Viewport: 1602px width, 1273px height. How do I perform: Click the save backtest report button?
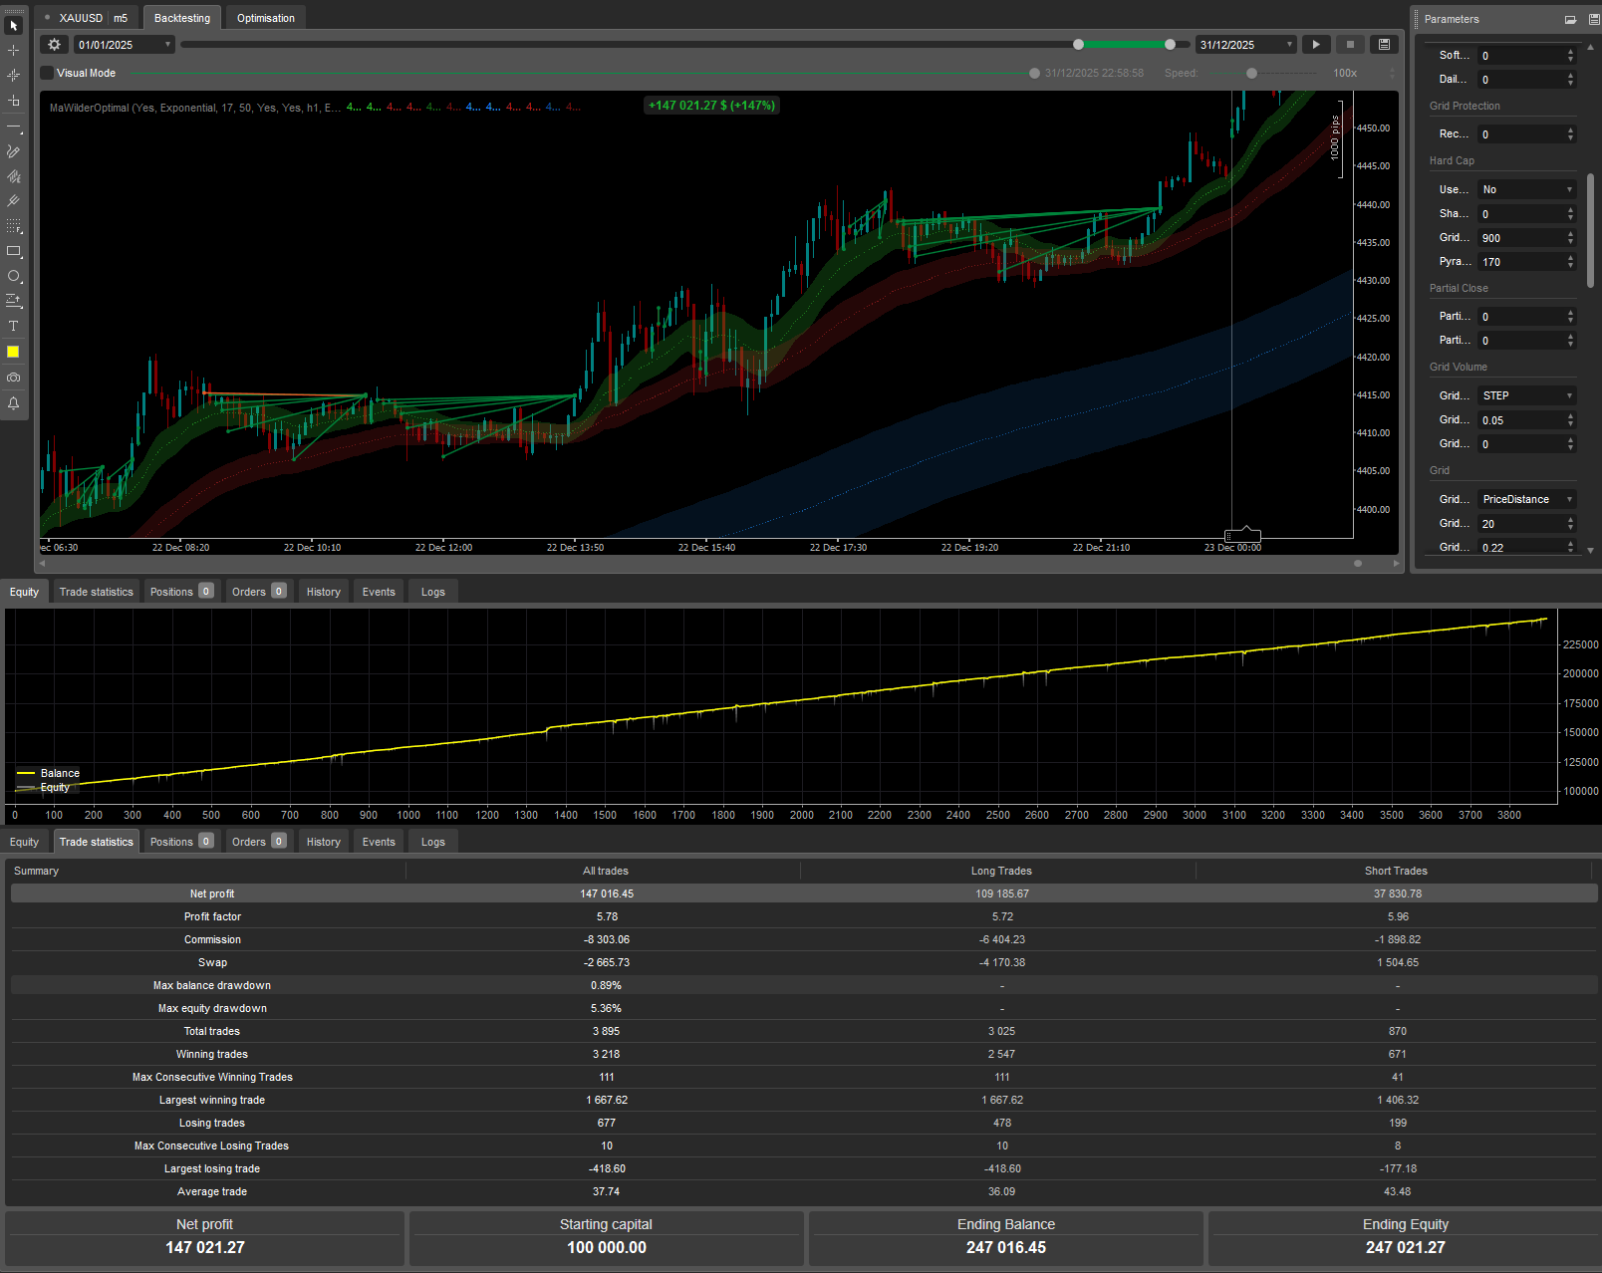pyautogui.click(x=1384, y=45)
